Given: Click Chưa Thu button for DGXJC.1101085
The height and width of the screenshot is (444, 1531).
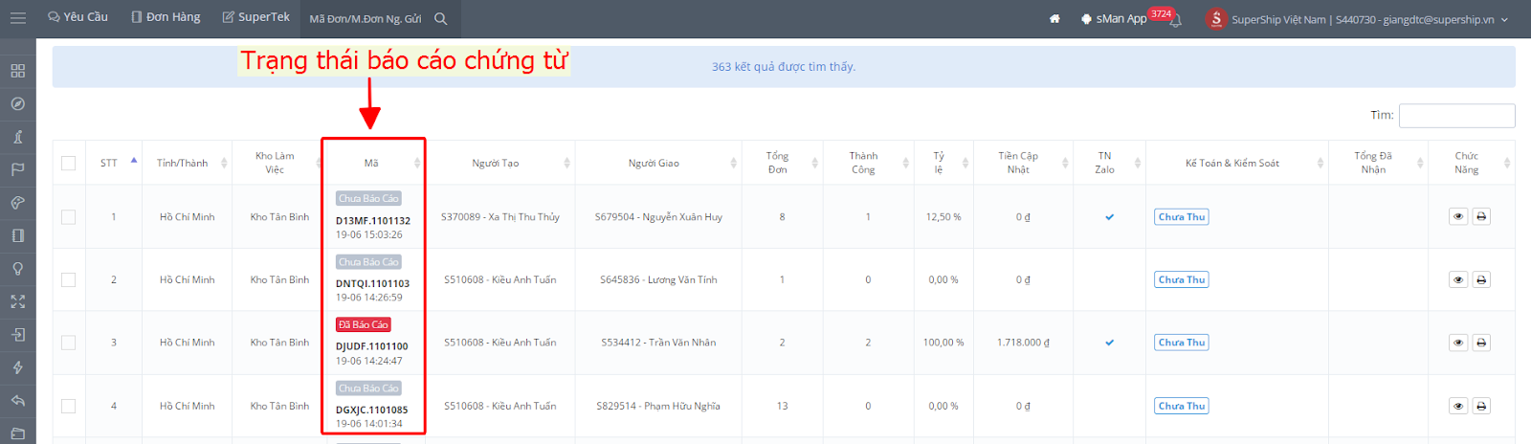Looking at the screenshot, I should [x=1182, y=406].
